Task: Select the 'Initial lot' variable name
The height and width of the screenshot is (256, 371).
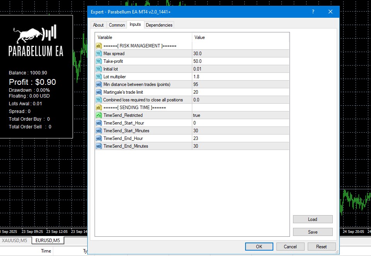Action: 110,69
